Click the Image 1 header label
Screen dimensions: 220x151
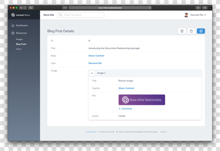pos(101,73)
